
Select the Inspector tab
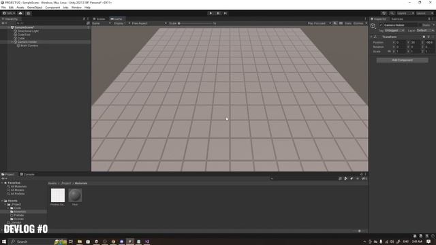click(x=379, y=19)
